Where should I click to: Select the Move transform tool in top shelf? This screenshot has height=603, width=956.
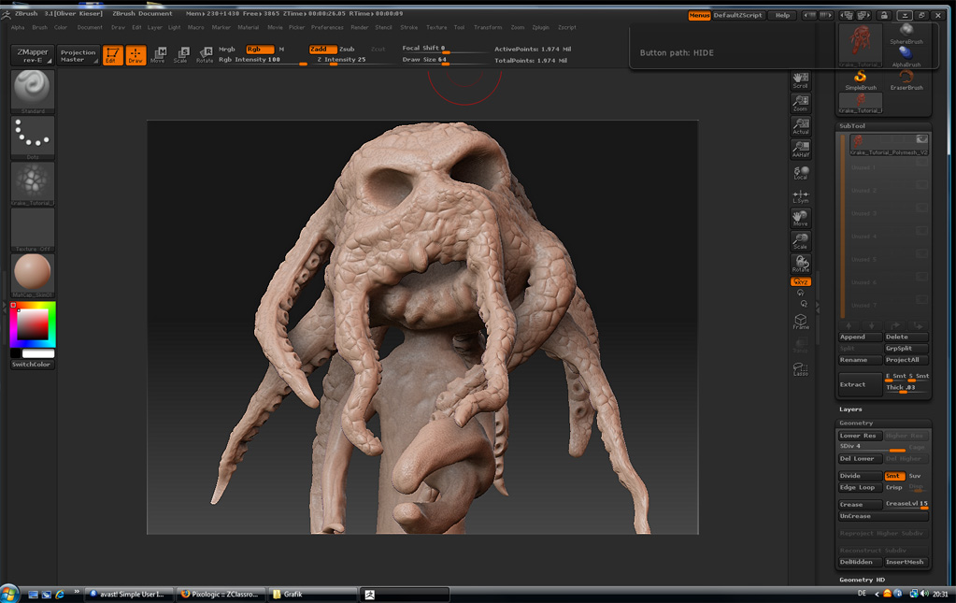158,55
